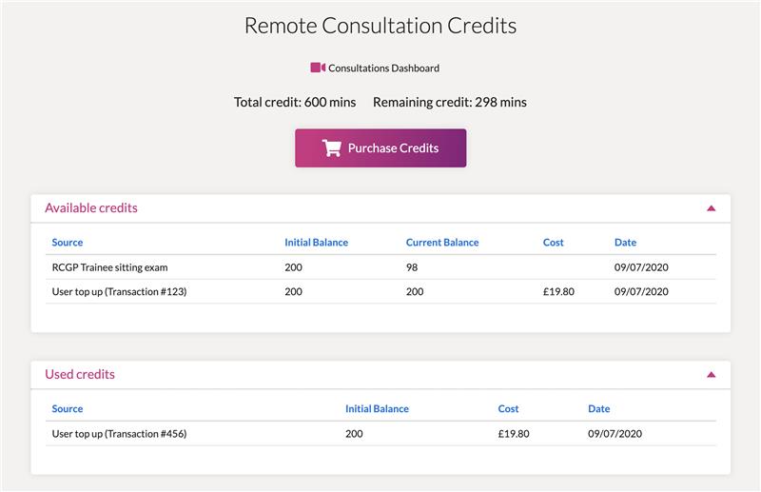Image resolution: width=761 pixels, height=492 pixels.
Task: Click the Current Balance column header
Action: tap(442, 243)
